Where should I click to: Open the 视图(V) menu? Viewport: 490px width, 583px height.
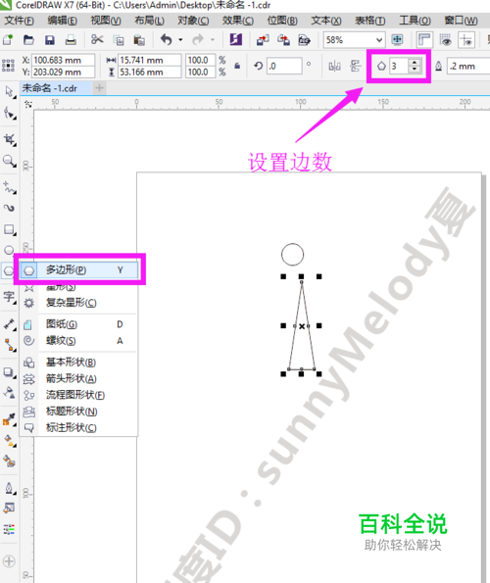click(x=106, y=21)
